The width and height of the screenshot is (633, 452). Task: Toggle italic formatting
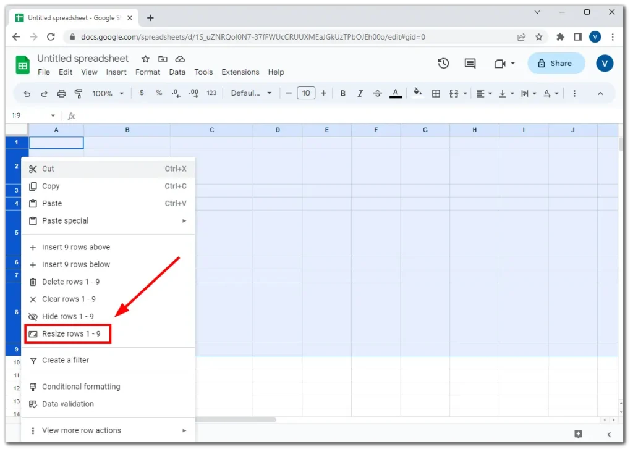[360, 93]
